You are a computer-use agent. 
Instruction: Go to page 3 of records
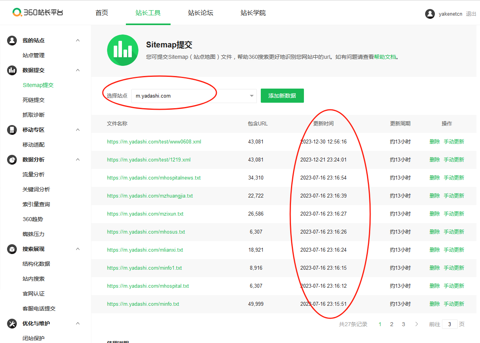(x=403, y=324)
